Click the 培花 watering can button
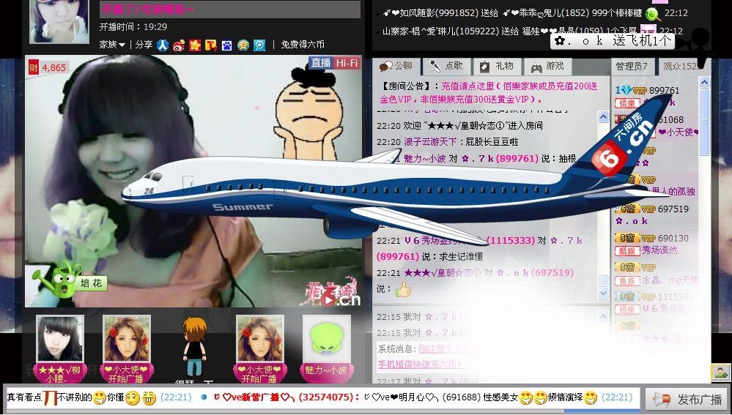 pos(69,280)
